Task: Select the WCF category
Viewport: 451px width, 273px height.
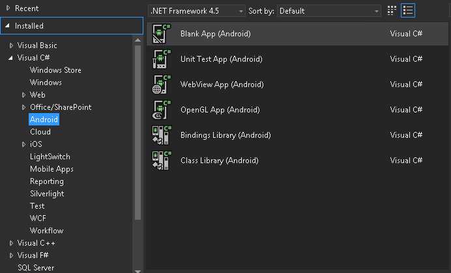Action: click(38, 218)
